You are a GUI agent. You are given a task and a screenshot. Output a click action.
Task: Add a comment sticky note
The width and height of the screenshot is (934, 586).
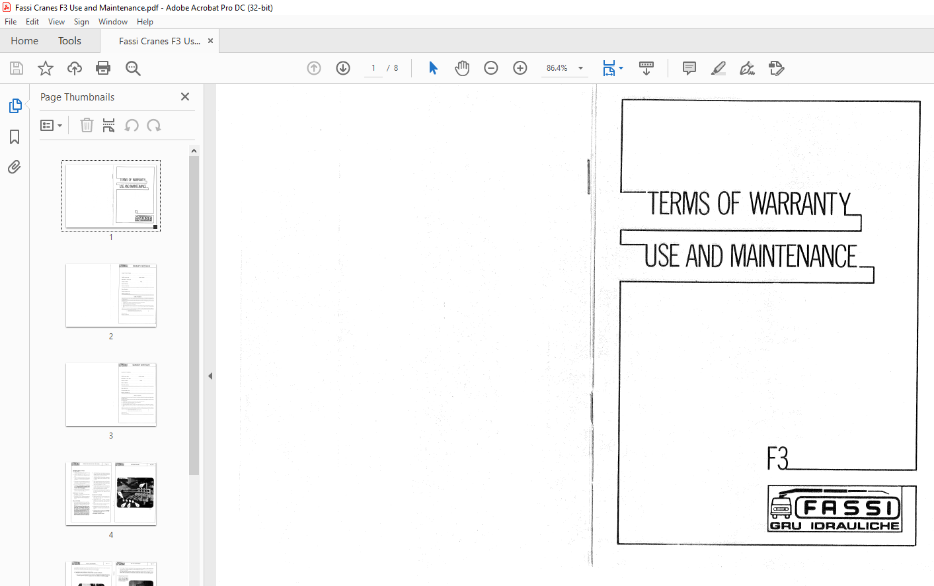tap(689, 68)
